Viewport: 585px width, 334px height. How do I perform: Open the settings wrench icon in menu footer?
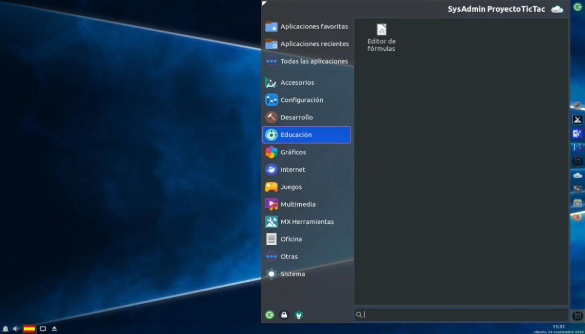(x=299, y=315)
